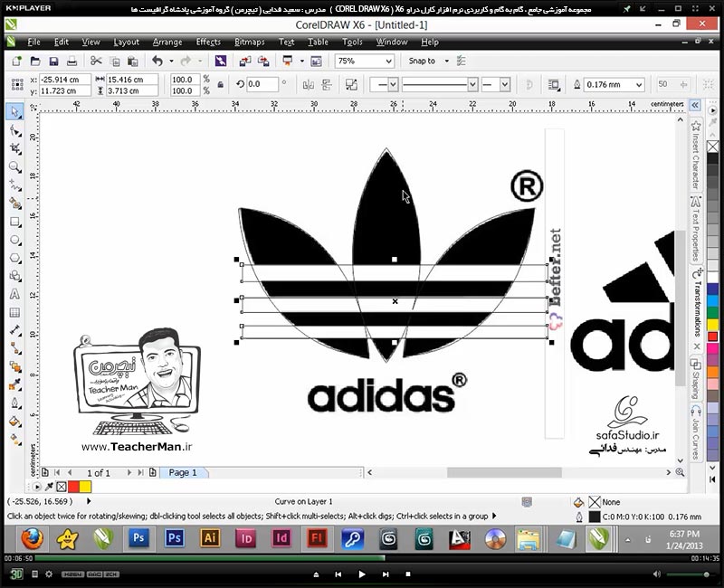Click Mirror vertically button
This screenshot has width=724, height=588.
point(327,84)
